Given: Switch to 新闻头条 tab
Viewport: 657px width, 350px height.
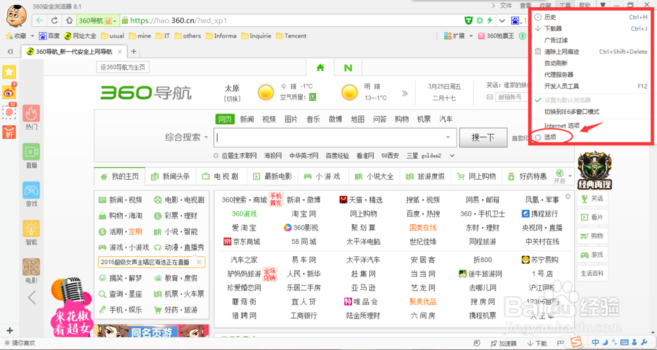Looking at the screenshot, I should point(170,176).
